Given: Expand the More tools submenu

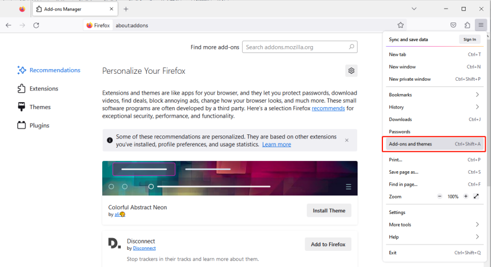Looking at the screenshot, I should tap(477, 224).
